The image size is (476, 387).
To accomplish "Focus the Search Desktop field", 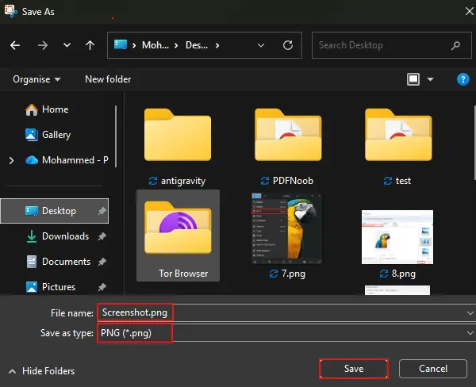I will (x=391, y=45).
